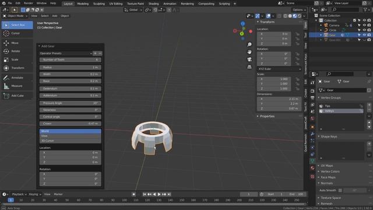Add a shape key with plus button
Viewport: 373px width, 210px height.
point(369,144)
